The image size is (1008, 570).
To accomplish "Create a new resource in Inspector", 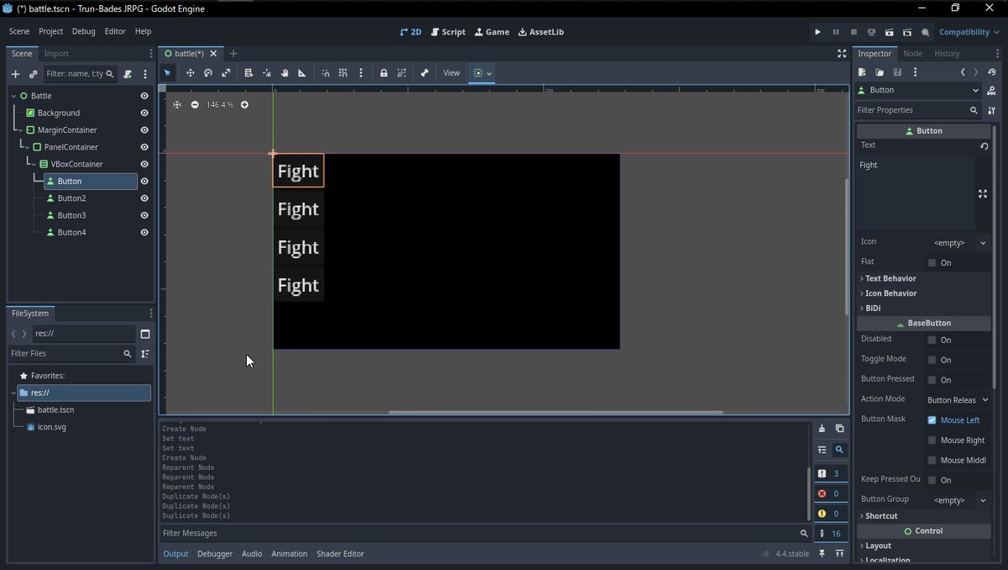I will [862, 73].
